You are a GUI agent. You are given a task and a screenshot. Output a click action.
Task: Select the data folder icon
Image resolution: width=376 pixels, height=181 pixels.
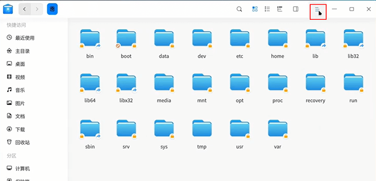[164, 39]
